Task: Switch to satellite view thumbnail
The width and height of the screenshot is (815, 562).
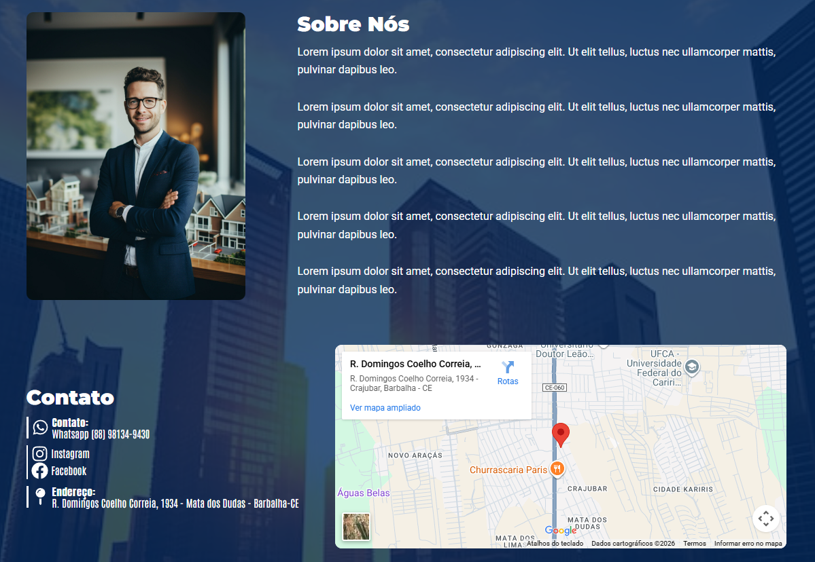Action: click(x=356, y=527)
